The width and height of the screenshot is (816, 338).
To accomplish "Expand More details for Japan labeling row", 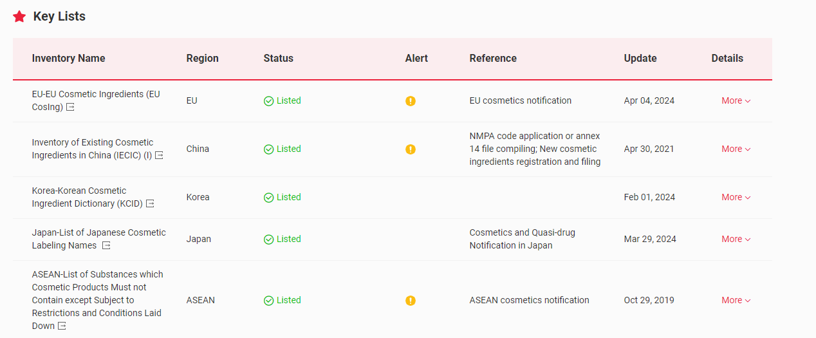I will click(736, 239).
